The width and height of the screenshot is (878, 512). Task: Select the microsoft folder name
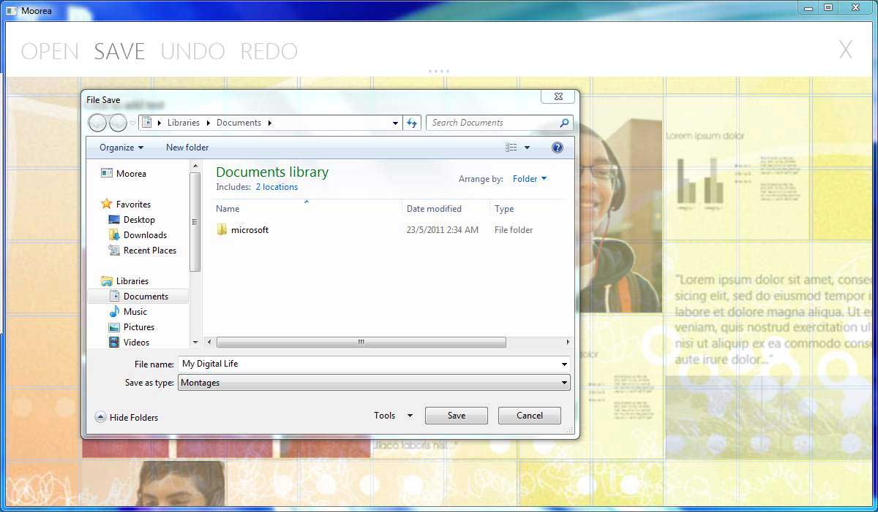[x=250, y=230]
